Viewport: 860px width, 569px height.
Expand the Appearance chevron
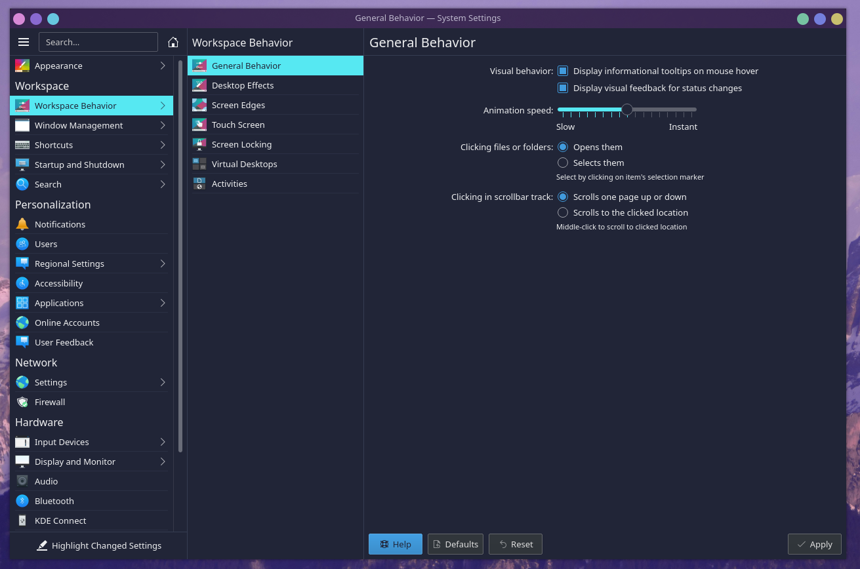[163, 66]
